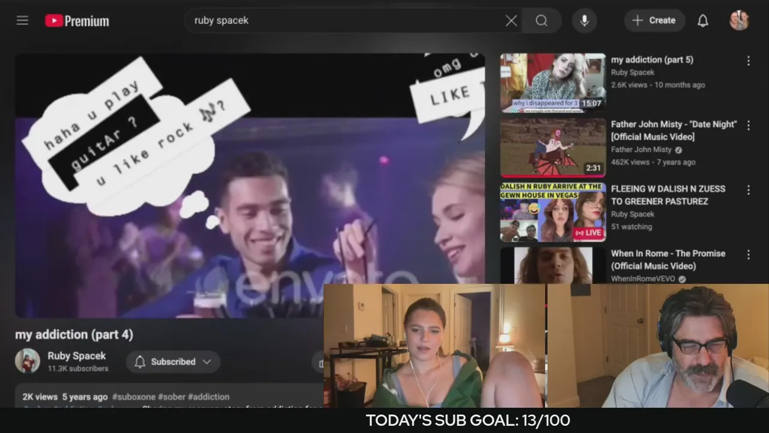The image size is (769, 433).
Task: Click the '11.3K subscribers' text
Action: 78,369
